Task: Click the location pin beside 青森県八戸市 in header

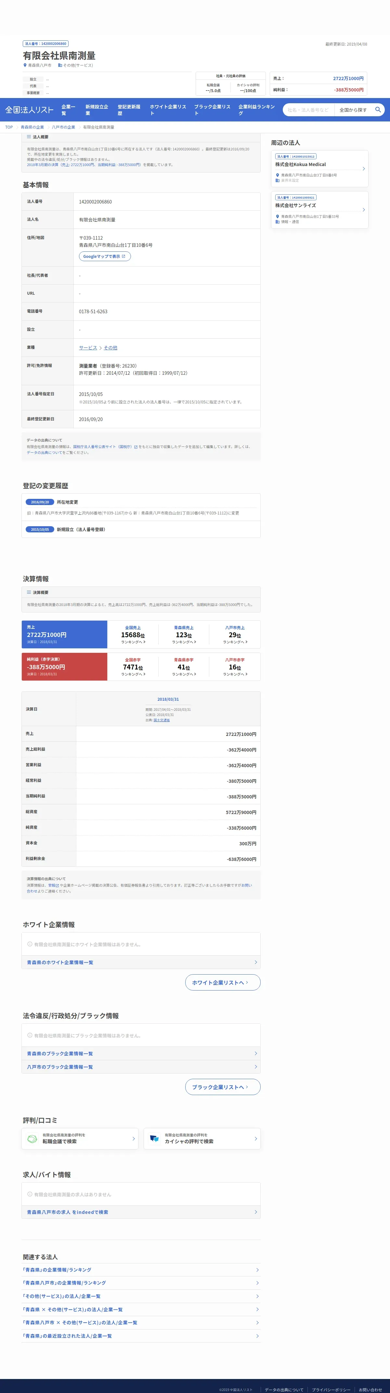Action: pos(25,65)
